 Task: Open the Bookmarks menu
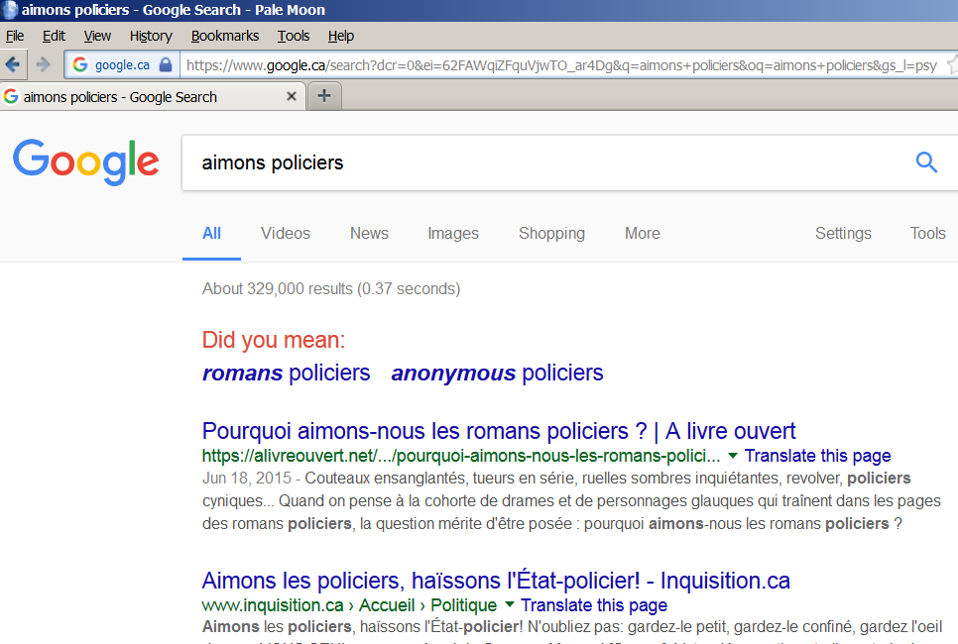click(224, 36)
